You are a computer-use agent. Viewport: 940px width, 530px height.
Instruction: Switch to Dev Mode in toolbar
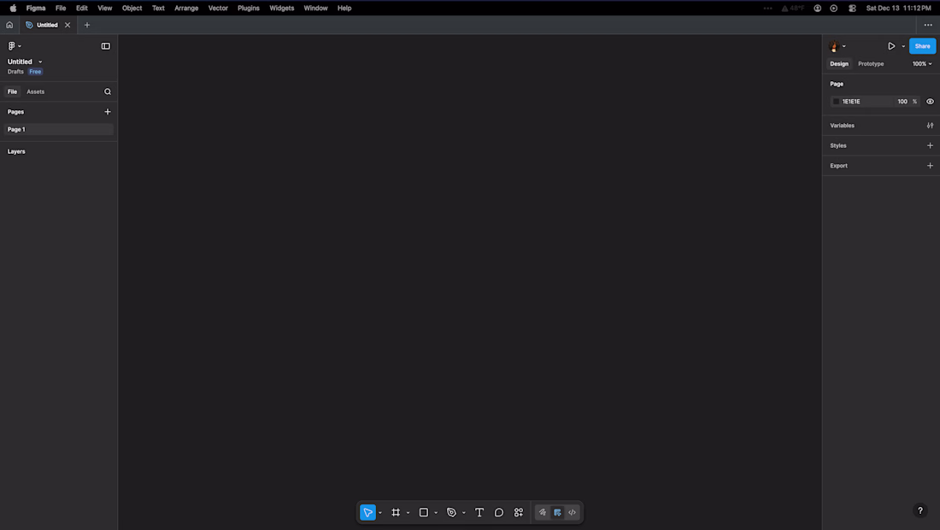coord(572,513)
